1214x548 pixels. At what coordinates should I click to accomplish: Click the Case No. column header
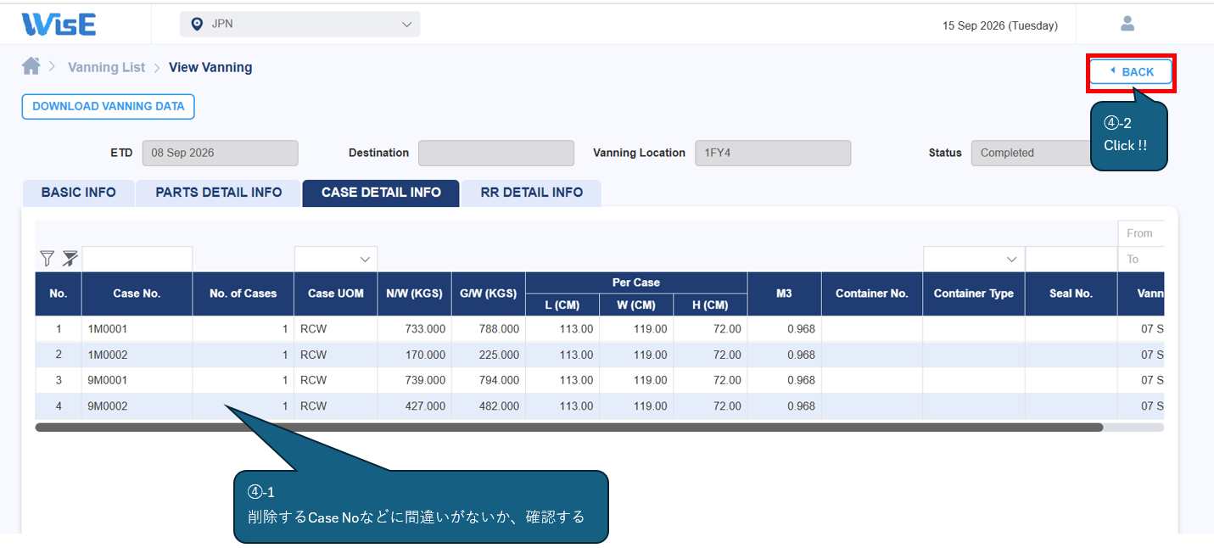[137, 294]
